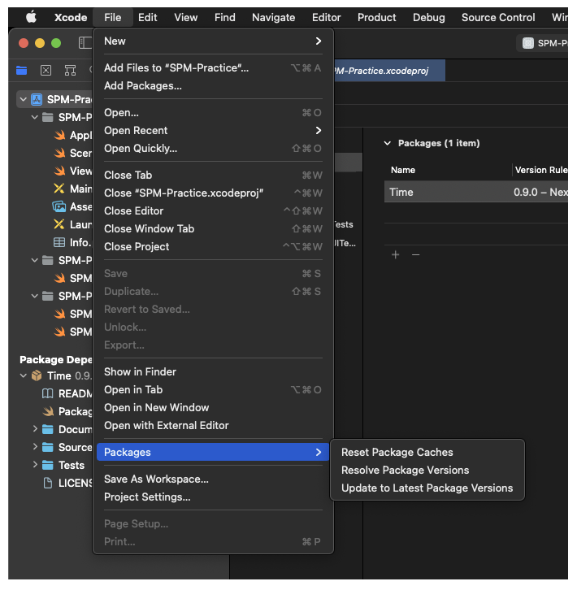Open the Source Control navigator icon

click(x=46, y=71)
